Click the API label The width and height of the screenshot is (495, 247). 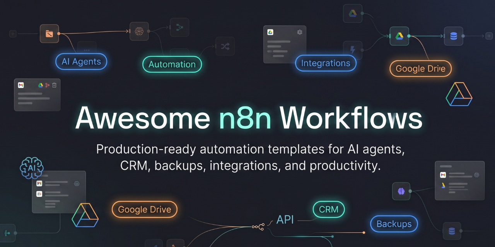[x=285, y=220]
